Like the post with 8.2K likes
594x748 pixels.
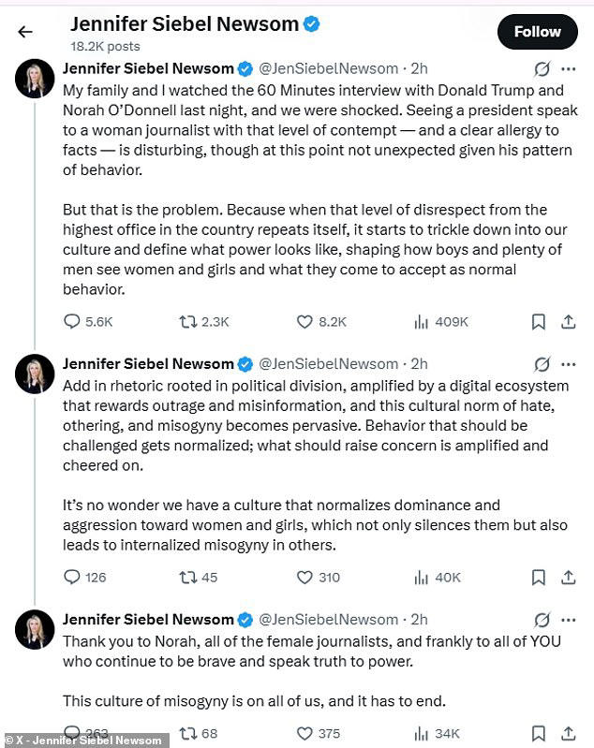[x=304, y=321]
